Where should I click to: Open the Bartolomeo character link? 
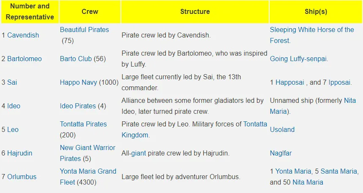click(25, 59)
